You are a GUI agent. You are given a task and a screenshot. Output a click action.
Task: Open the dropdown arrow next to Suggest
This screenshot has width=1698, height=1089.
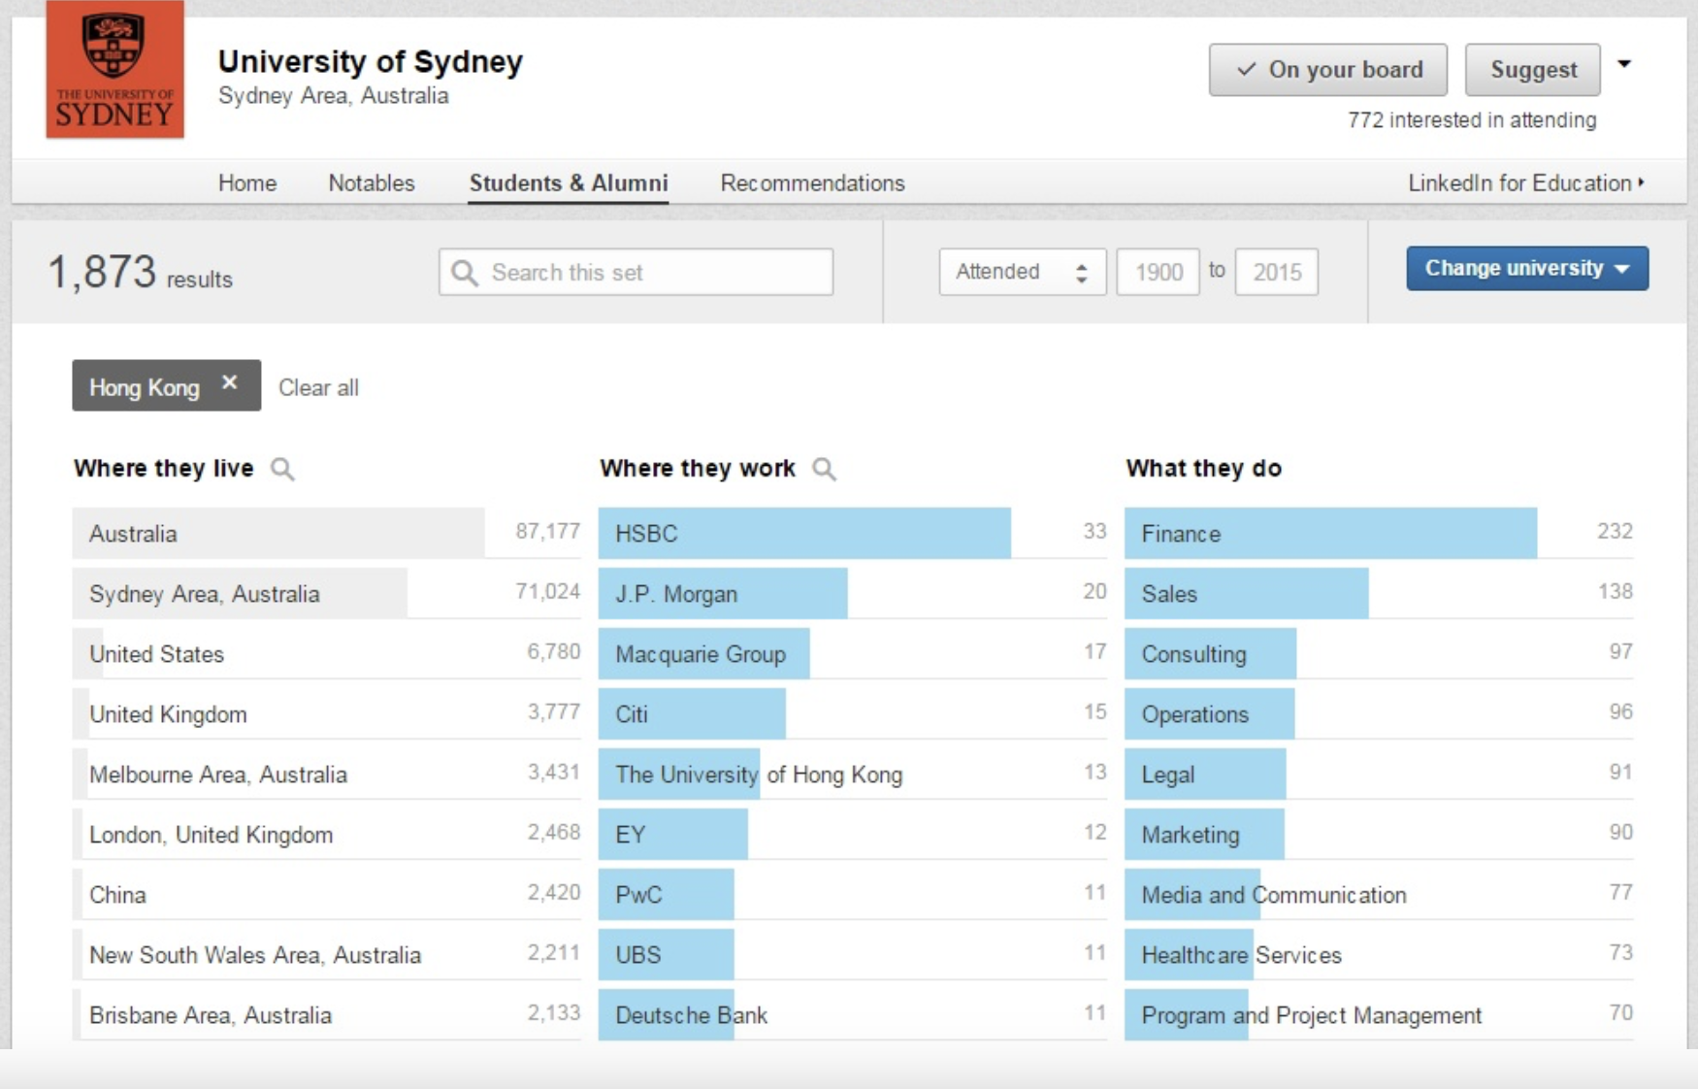(x=1624, y=65)
